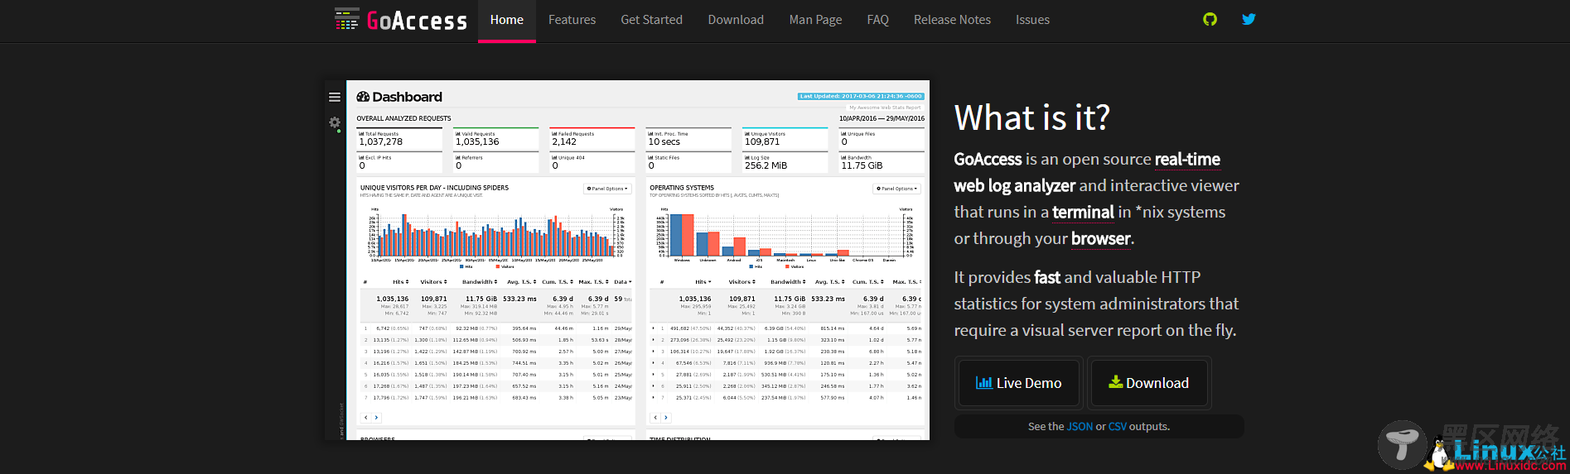Click the Log Size value 256.2 MiB
This screenshot has height=474, width=1570.
766,165
